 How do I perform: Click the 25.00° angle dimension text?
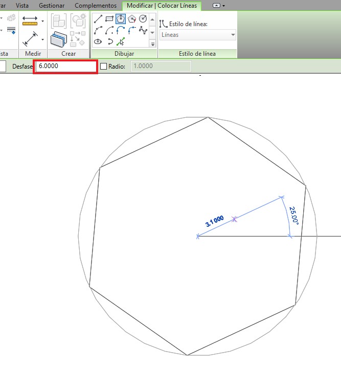293,215
